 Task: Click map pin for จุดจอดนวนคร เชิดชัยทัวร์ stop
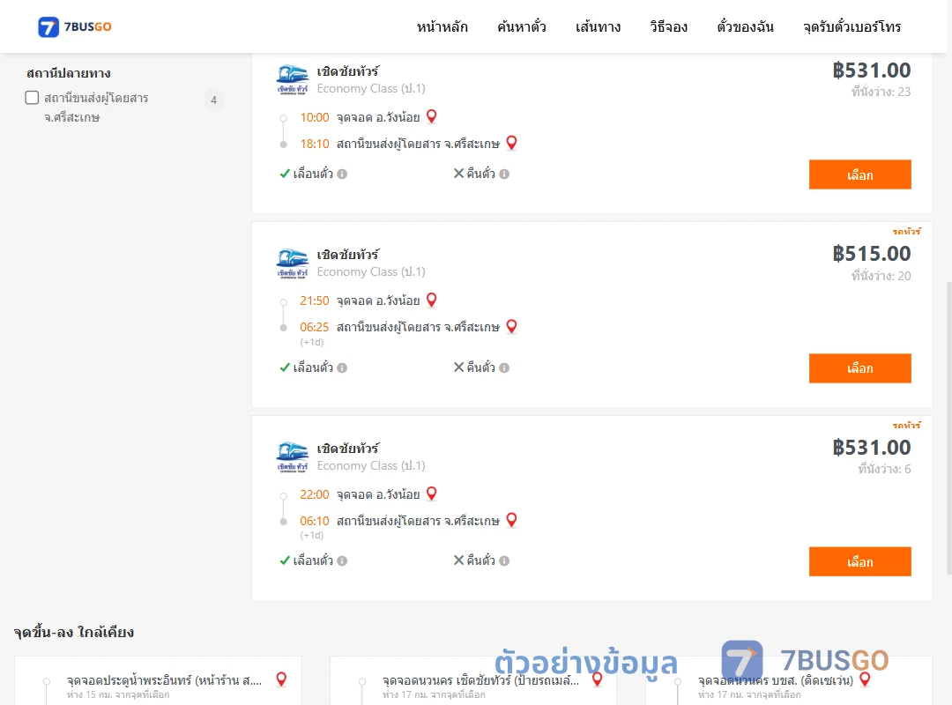pyautogui.click(x=598, y=679)
